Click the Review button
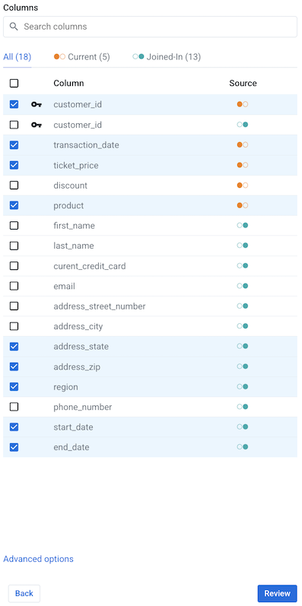 tap(277, 593)
